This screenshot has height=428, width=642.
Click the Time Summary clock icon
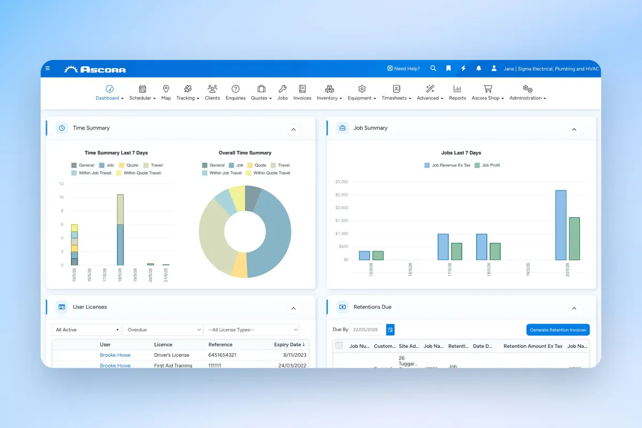tap(62, 128)
